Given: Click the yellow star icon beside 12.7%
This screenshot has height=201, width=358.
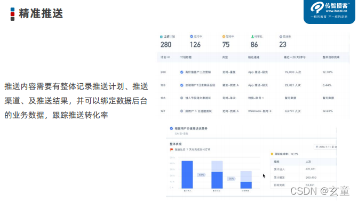Looking at the screenshot, I should (272, 154).
